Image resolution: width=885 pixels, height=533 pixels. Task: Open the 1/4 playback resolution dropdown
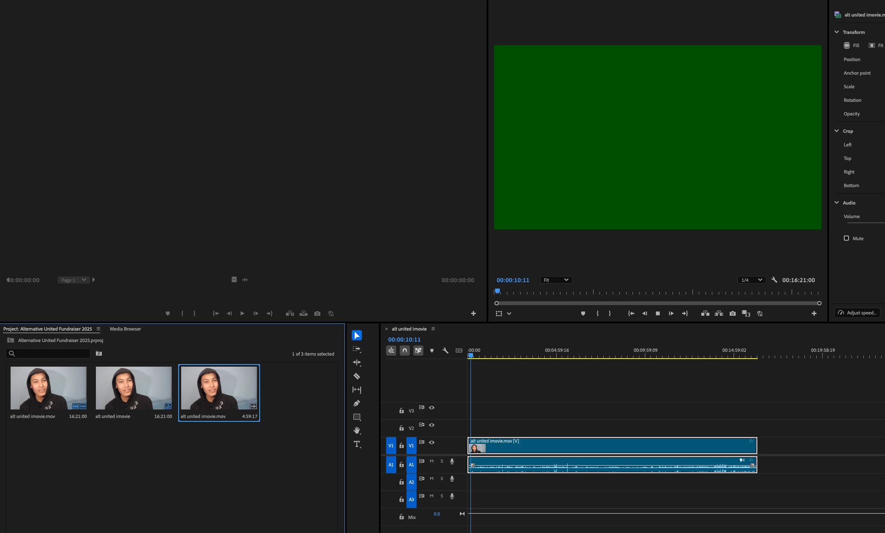pos(751,280)
